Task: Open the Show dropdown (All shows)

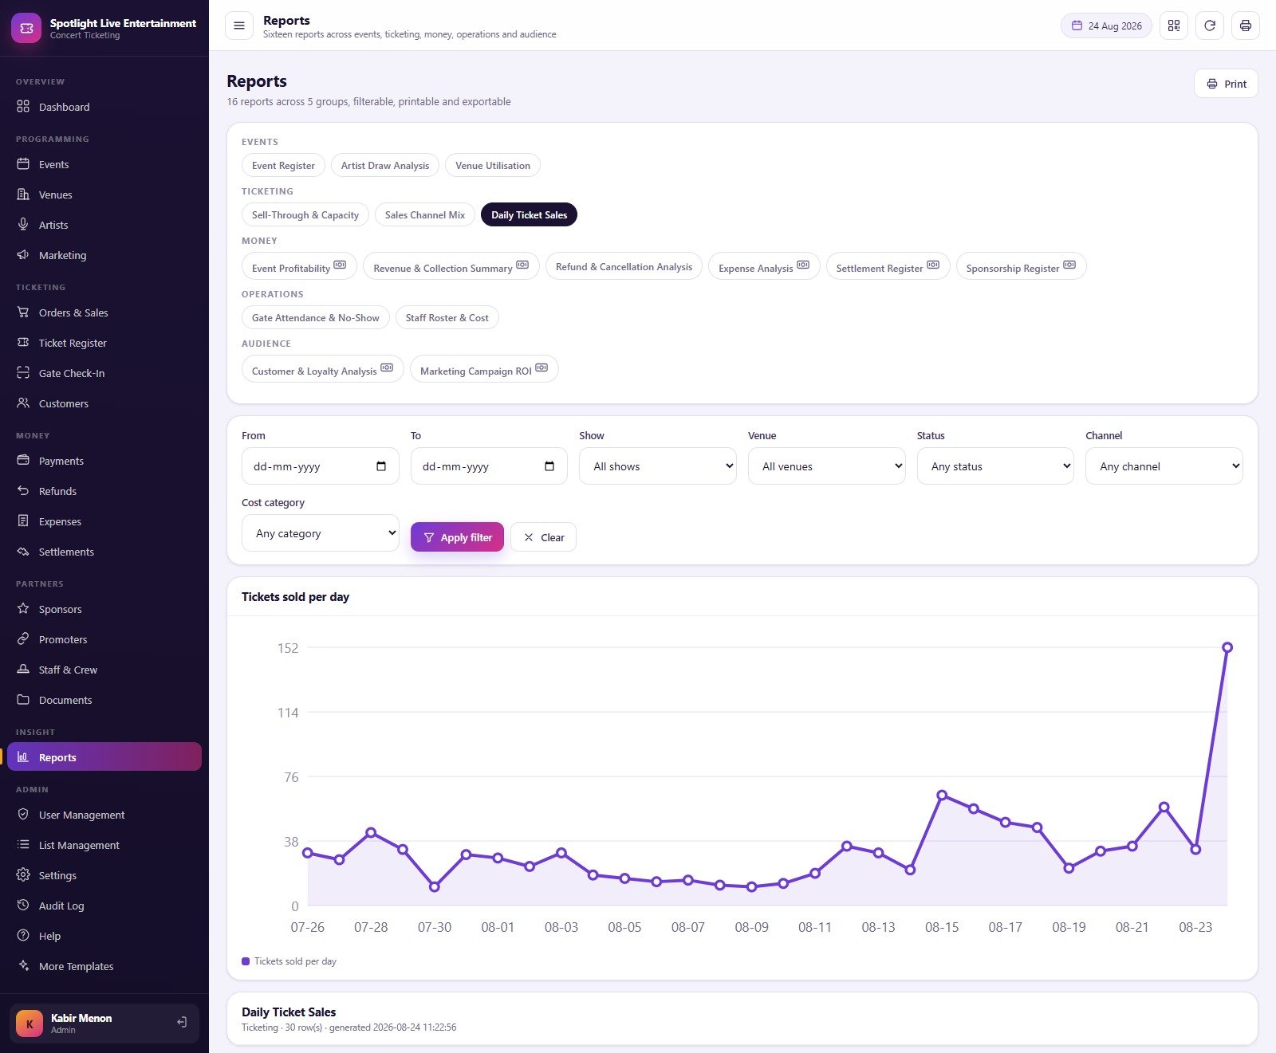Action: pyautogui.click(x=658, y=466)
